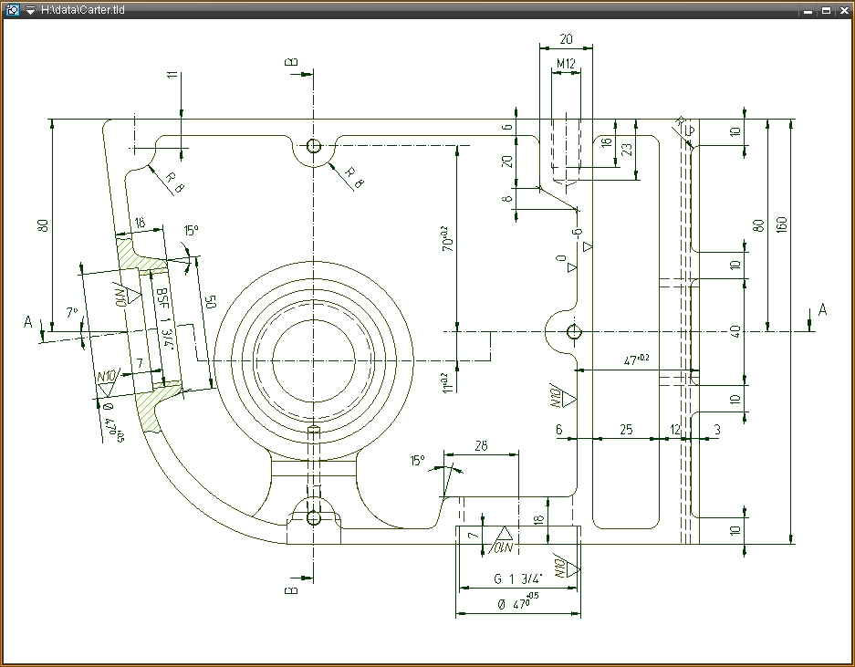Click the 28 width dimension near bottom

tap(481, 444)
